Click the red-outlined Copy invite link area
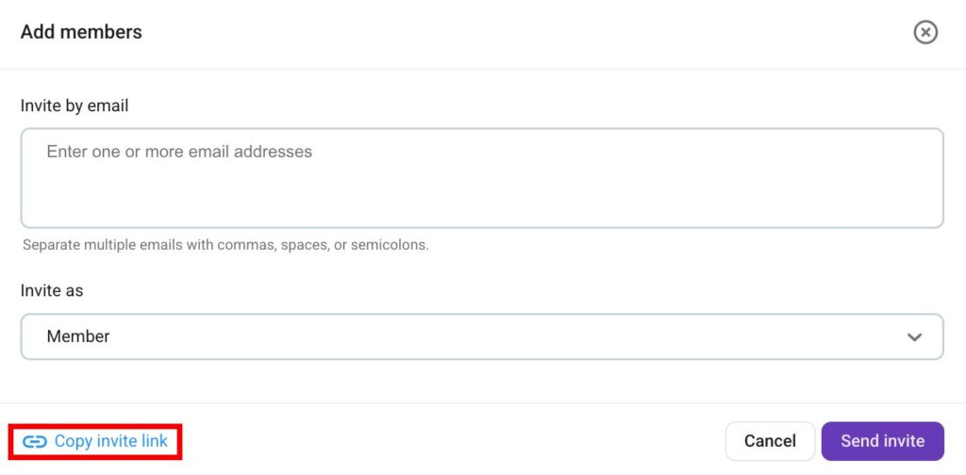 (x=94, y=441)
